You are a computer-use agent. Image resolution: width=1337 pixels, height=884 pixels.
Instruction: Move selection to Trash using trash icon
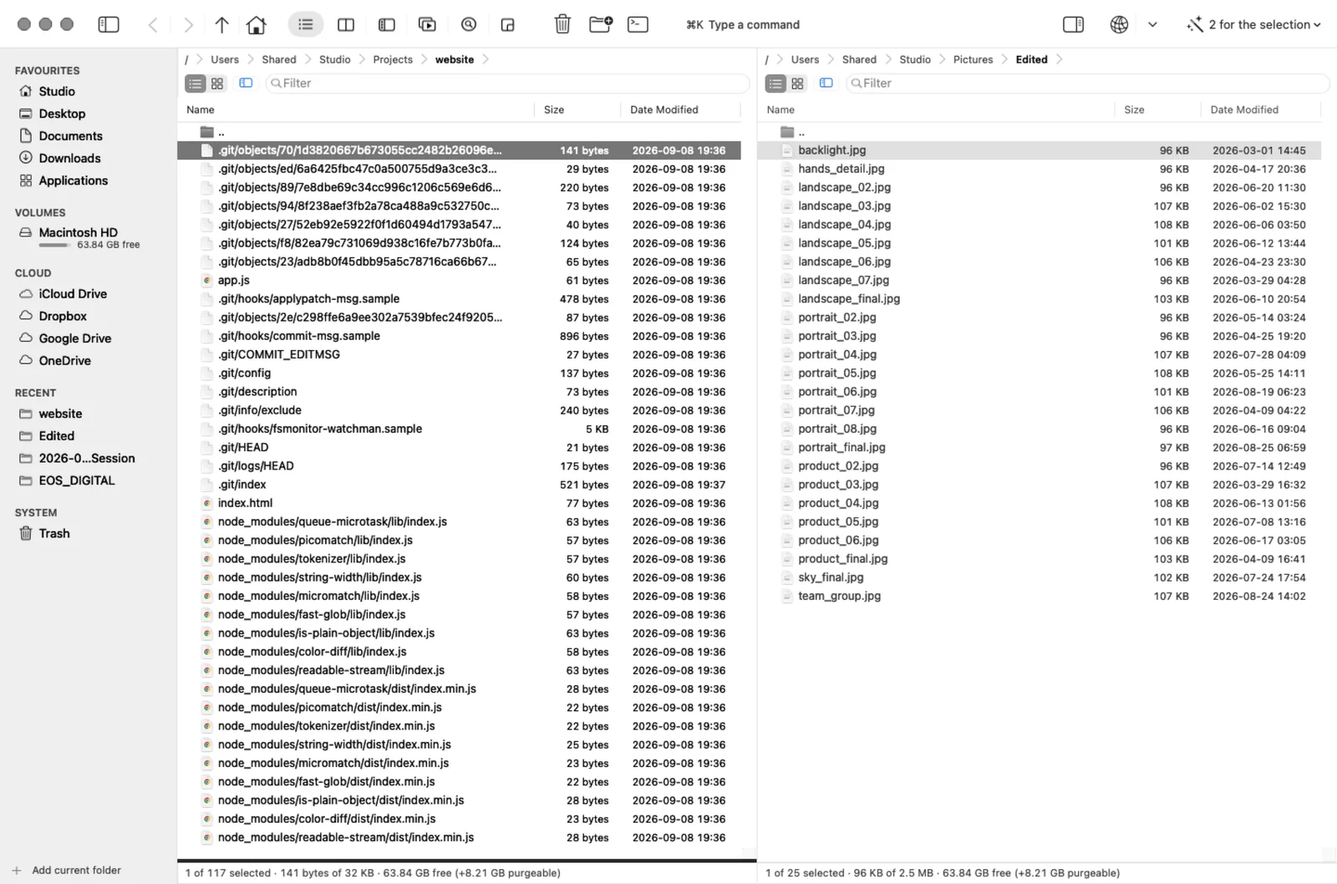click(x=562, y=24)
